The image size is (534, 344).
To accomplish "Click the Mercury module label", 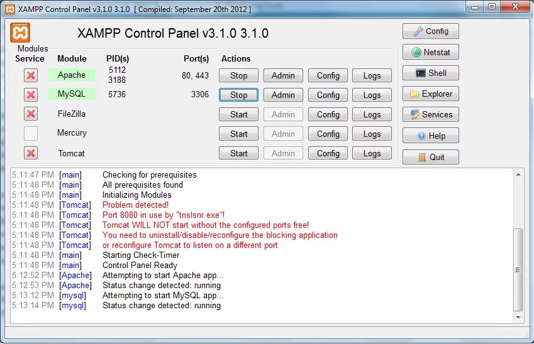I will coord(72,133).
